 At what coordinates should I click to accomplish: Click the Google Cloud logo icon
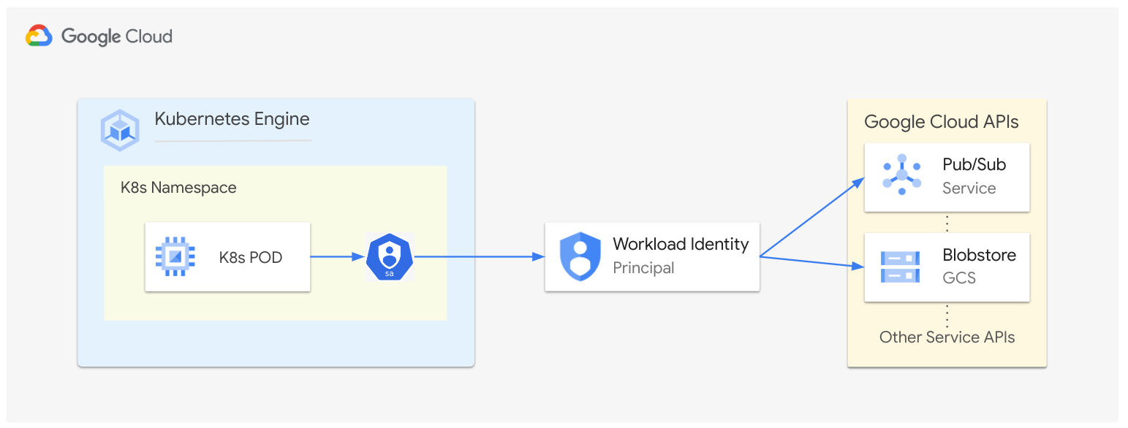[39, 36]
